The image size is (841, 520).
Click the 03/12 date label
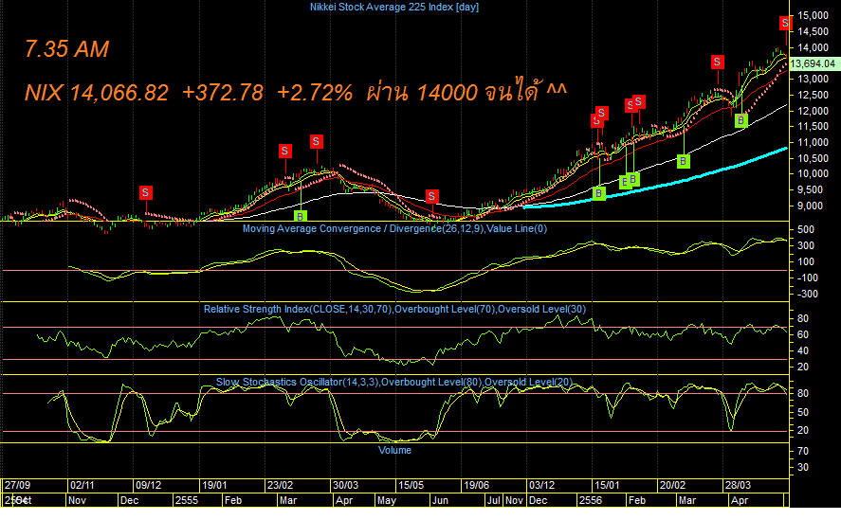point(541,485)
